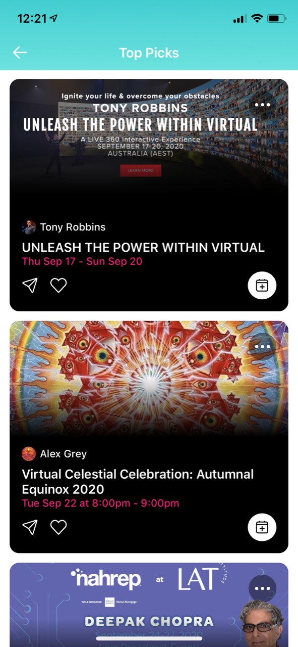This screenshot has height=647, width=298.
Task: Add Tony Robbins event to calendar
Action: (x=262, y=286)
